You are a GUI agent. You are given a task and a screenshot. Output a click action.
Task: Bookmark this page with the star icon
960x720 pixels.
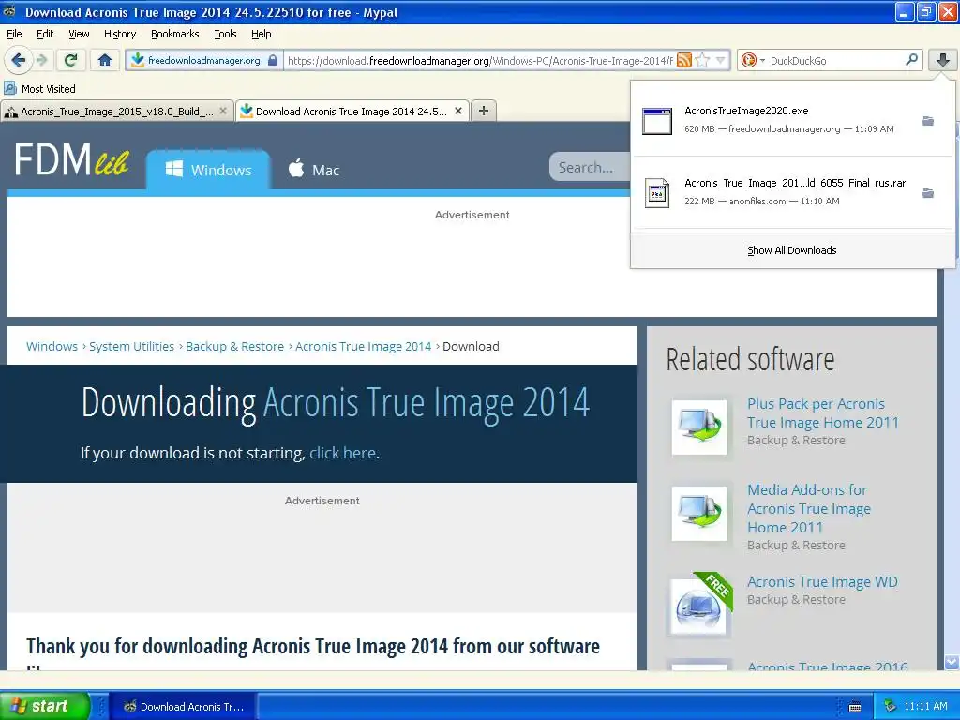pyautogui.click(x=703, y=60)
